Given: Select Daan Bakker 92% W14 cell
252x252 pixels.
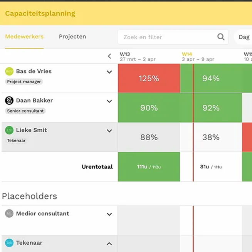Looking at the screenshot, I should (211, 108).
